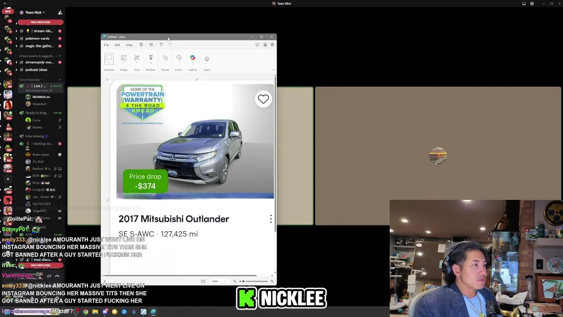Adjust the Paint zoom slider
Screen dimensions: 563x317
pos(254,281)
